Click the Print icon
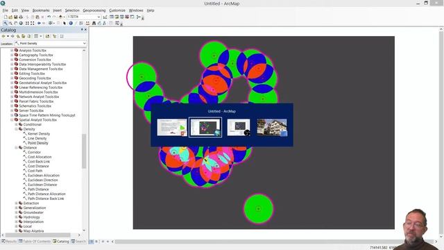 [21, 17]
